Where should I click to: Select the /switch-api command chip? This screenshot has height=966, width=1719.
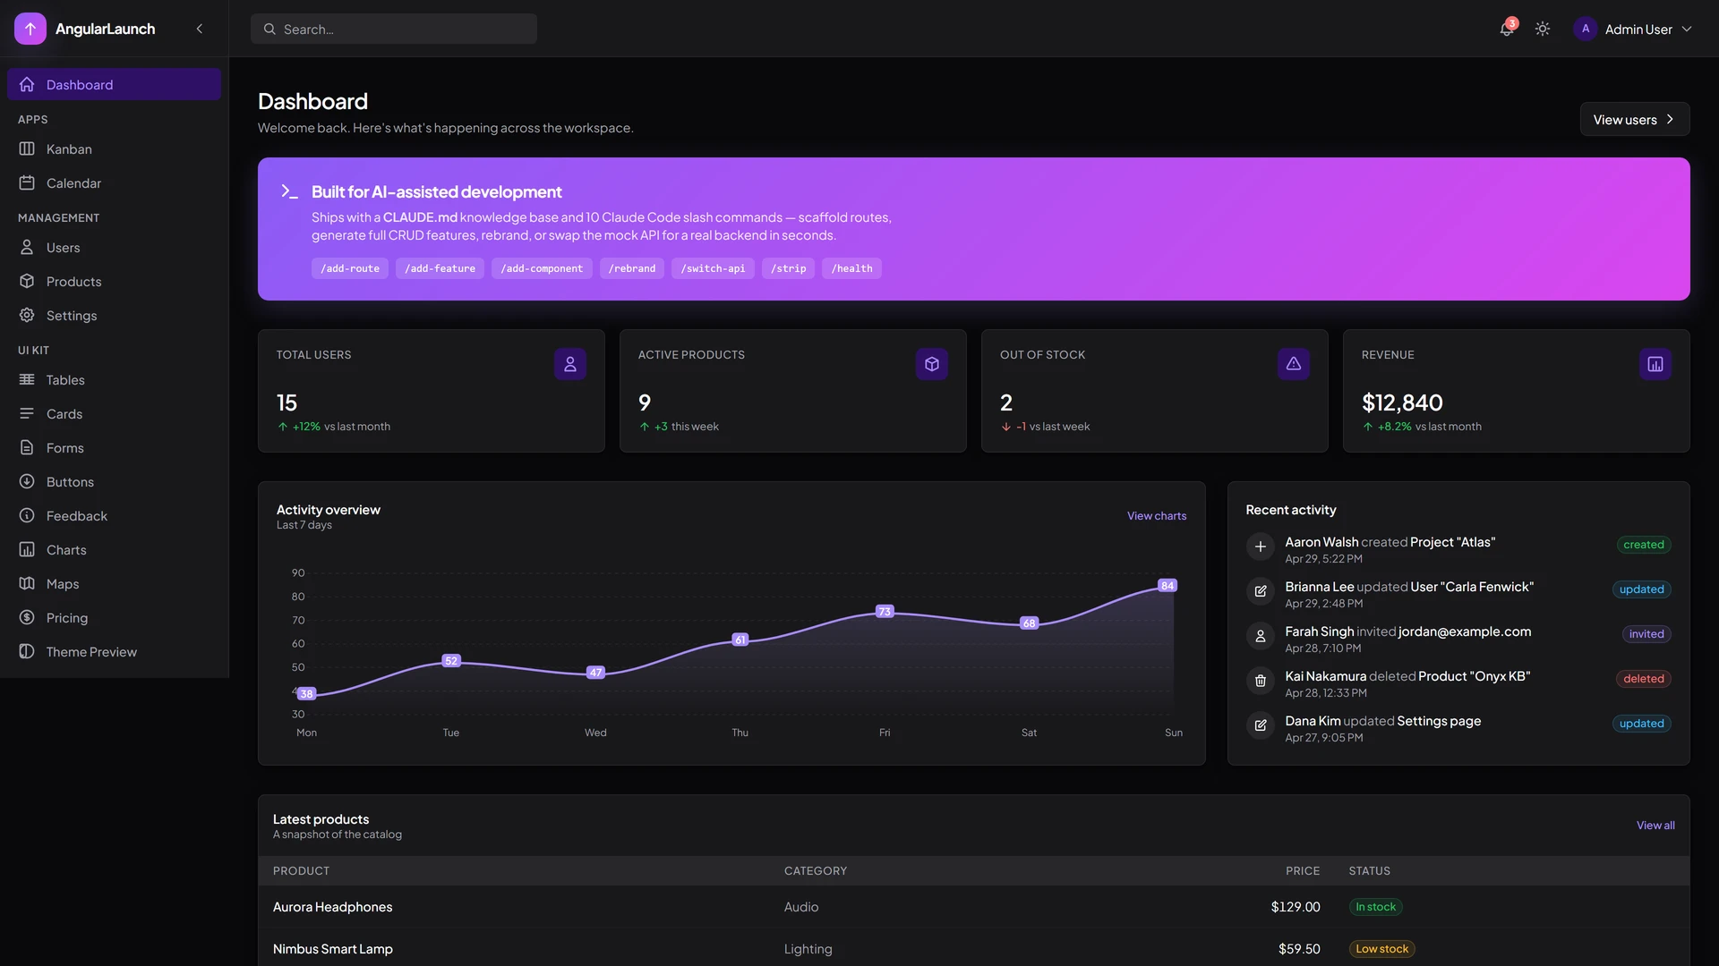pos(713,268)
